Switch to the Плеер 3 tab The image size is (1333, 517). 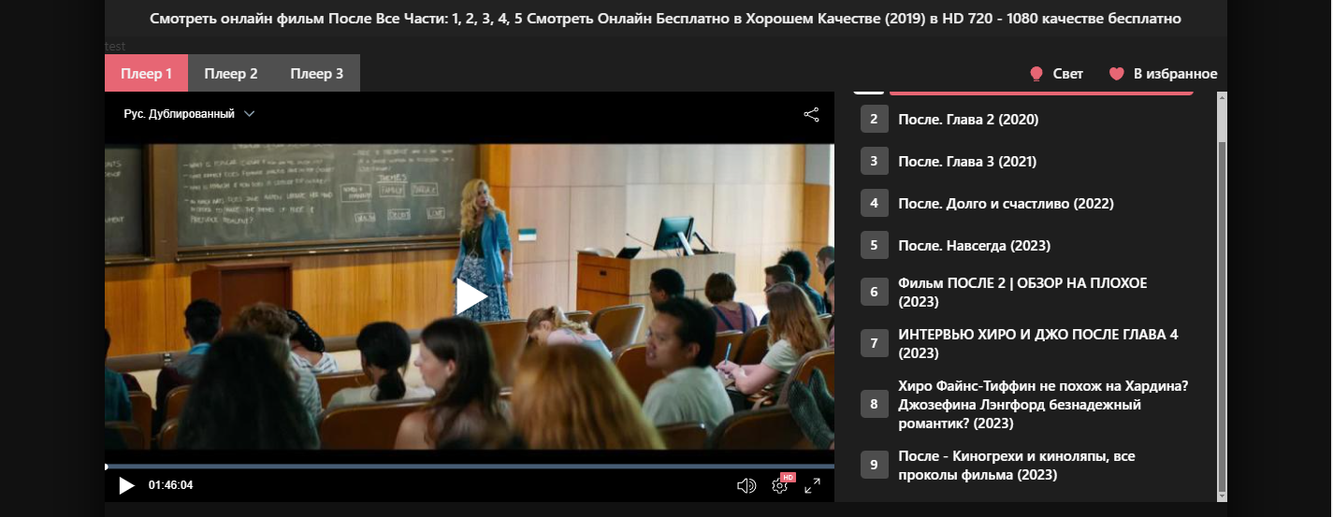coord(317,73)
